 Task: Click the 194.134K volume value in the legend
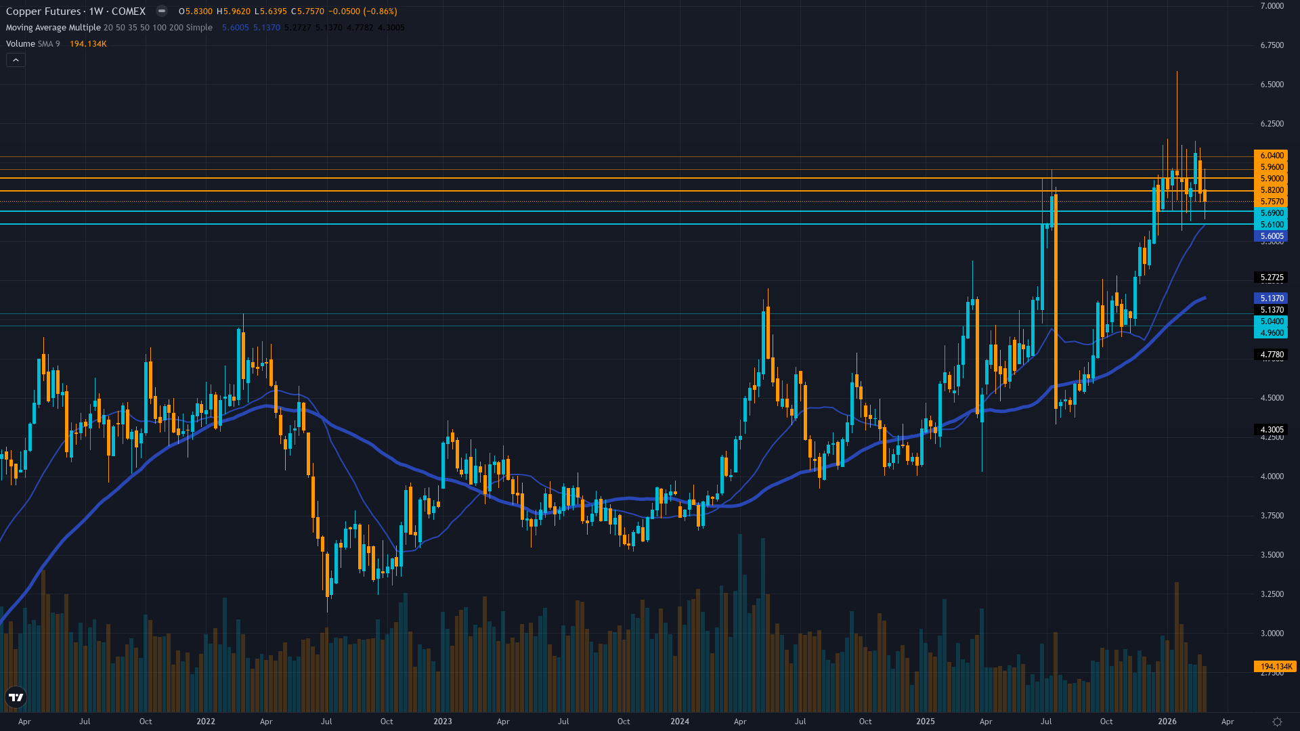click(x=88, y=44)
